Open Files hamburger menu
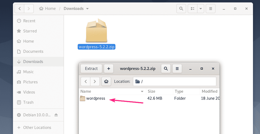260x134 pixels. pyautogui.click(x=211, y=9)
